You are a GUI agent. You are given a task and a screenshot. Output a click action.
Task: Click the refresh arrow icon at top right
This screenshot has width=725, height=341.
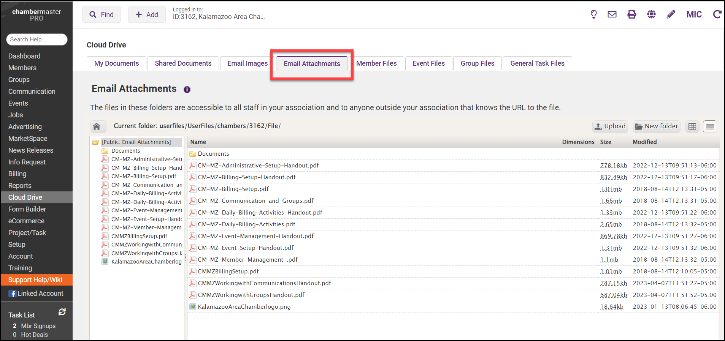[717, 14]
